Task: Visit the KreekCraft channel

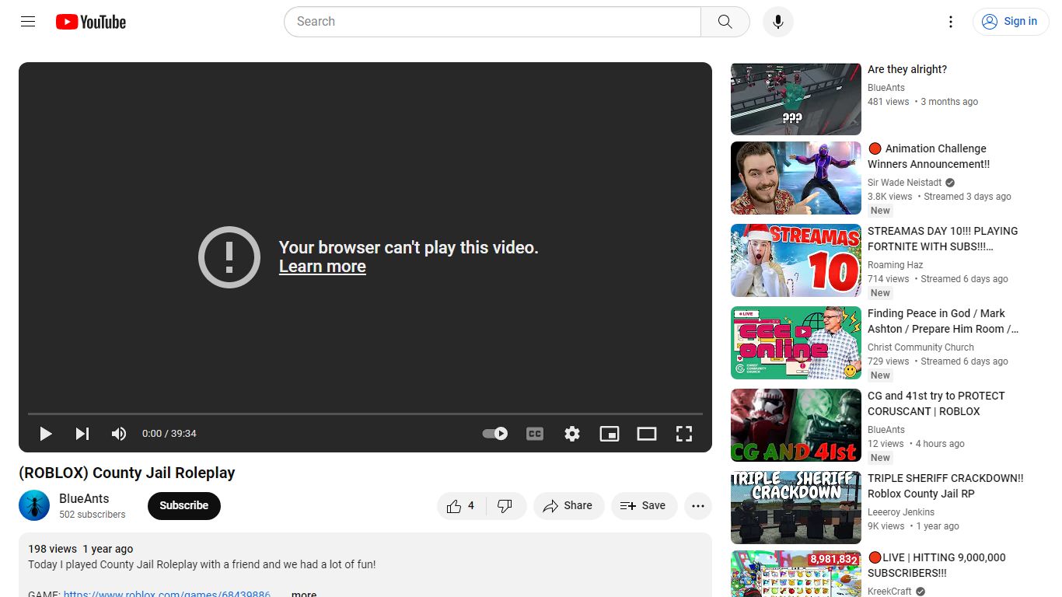Action: coord(890,592)
